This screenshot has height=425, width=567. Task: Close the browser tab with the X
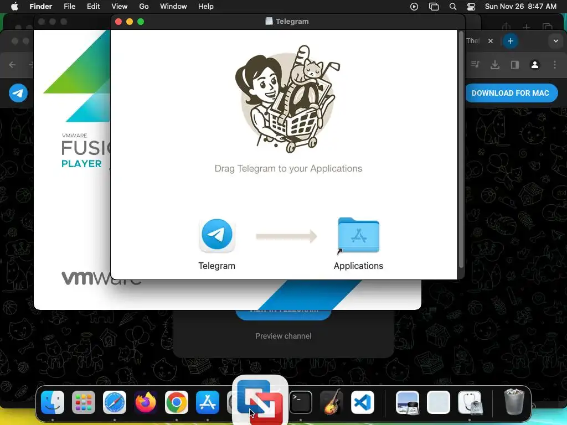pyautogui.click(x=491, y=41)
